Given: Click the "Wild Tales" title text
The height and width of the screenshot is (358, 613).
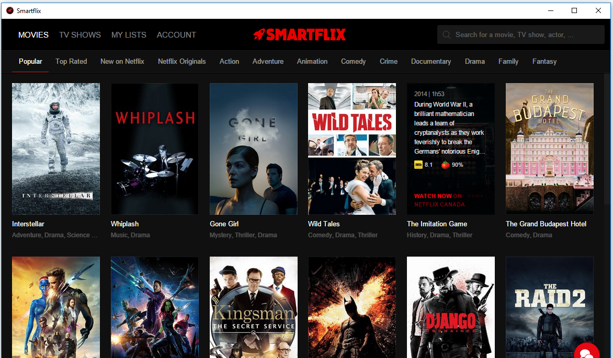Looking at the screenshot, I should point(324,224).
